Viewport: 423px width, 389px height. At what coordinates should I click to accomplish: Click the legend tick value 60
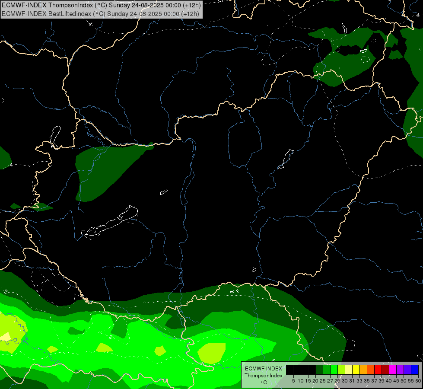pos(418,381)
